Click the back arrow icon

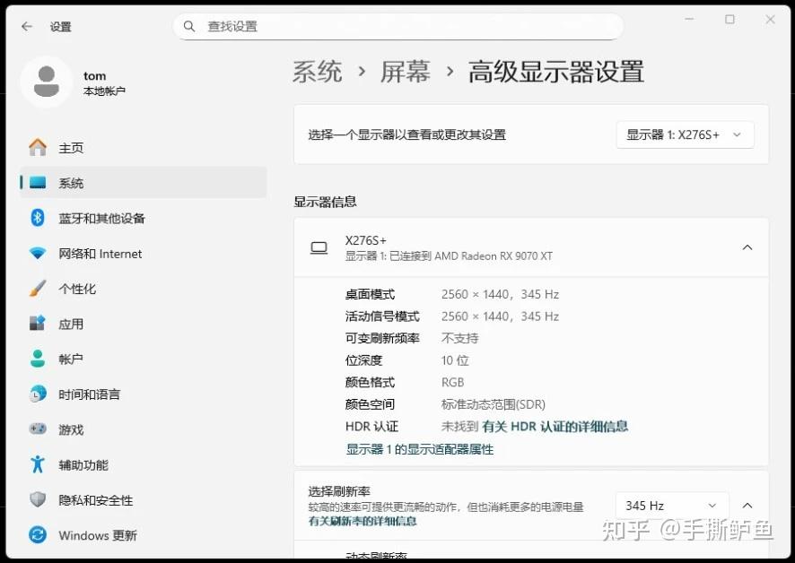[x=27, y=26]
